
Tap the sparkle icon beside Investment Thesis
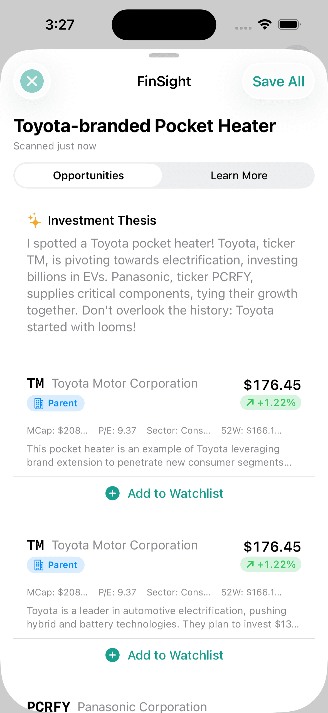[x=34, y=220]
